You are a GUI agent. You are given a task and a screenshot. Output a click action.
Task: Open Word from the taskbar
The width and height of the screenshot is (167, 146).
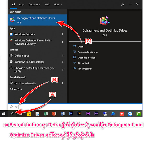click(63, 114)
